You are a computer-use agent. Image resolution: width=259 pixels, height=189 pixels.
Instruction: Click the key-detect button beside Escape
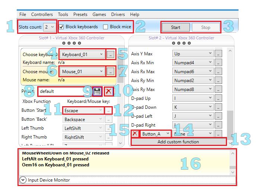[x=108, y=110]
